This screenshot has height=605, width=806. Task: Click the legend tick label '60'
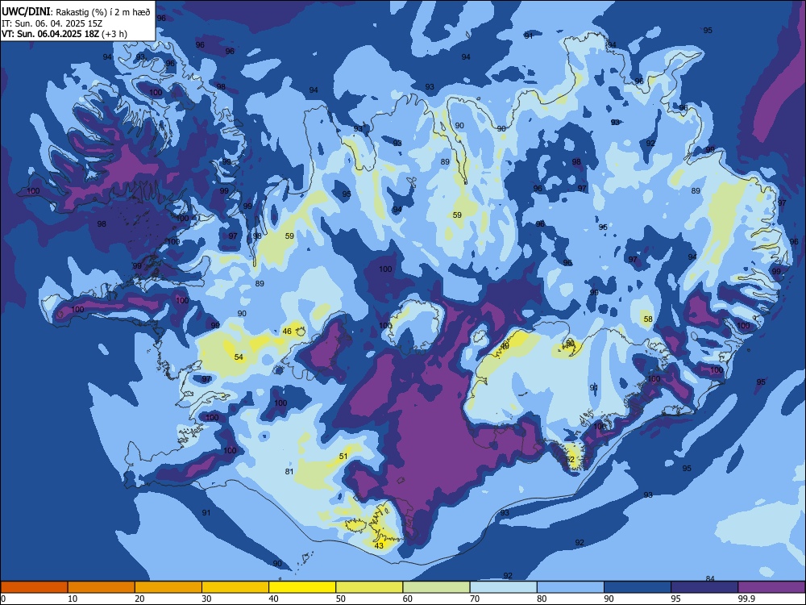pyautogui.click(x=408, y=599)
